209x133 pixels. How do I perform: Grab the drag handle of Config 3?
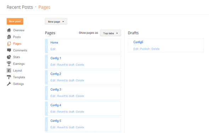pos(46,93)
